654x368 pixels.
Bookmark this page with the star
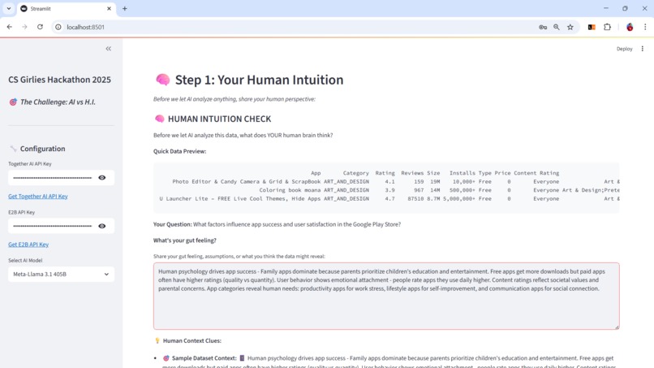[x=570, y=27]
